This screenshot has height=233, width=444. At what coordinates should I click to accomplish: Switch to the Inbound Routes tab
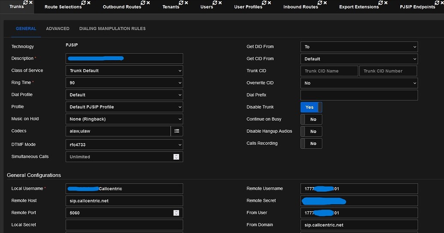[x=301, y=7]
